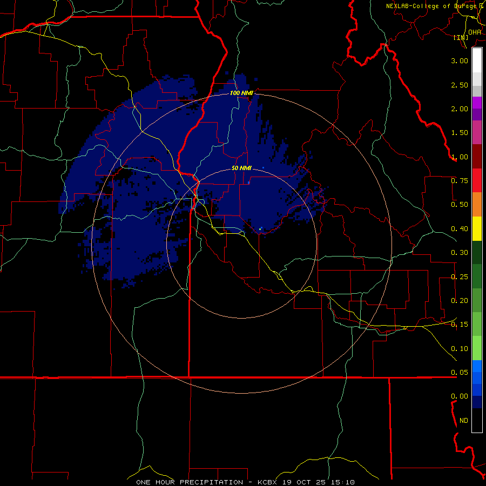Click the [IN] units label

(x=461, y=37)
